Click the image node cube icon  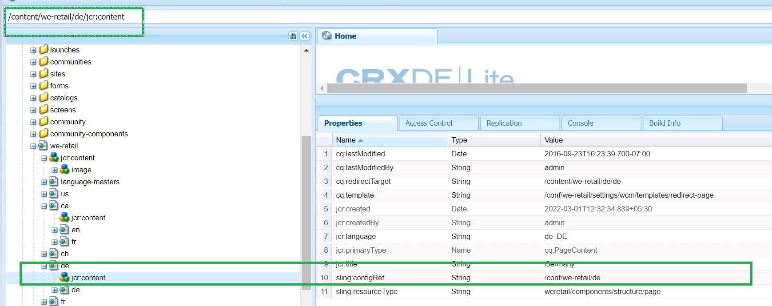(x=64, y=169)
